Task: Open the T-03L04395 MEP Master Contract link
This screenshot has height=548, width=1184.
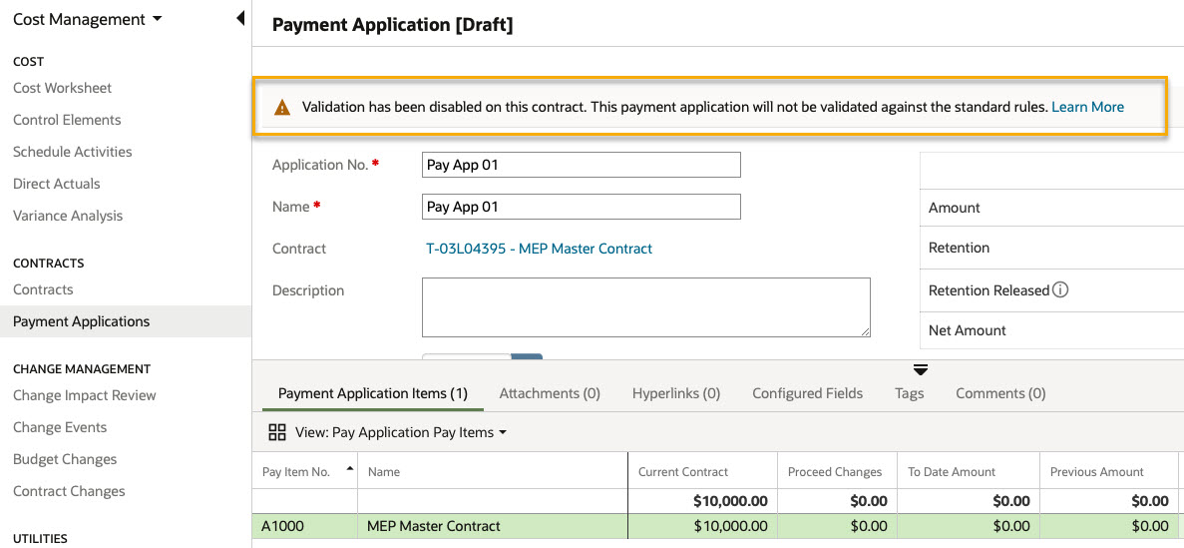Action: pos(540,248)
